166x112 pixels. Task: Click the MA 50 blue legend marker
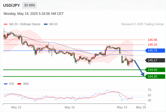[x=46, y=24]
